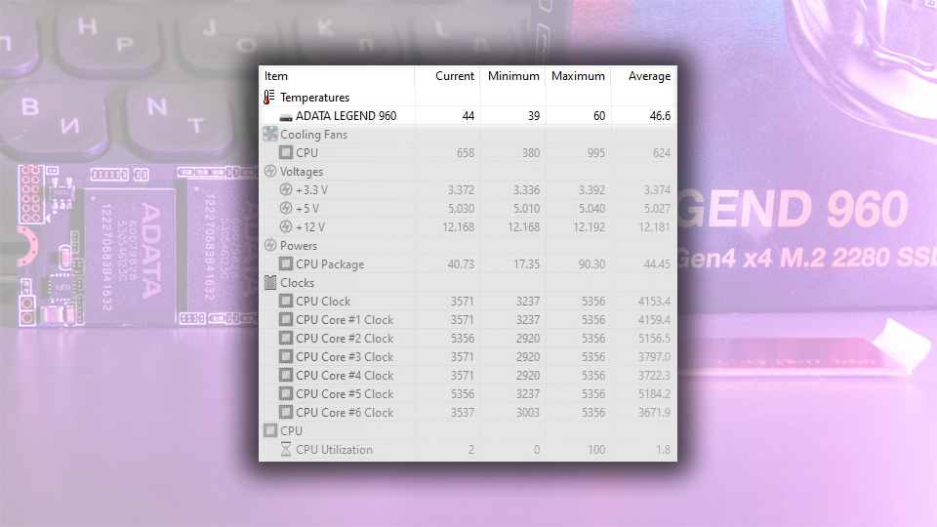Click the CPU Utilization hourglass icon
This screenshot has height=527, width=937.
pos(286,449)
